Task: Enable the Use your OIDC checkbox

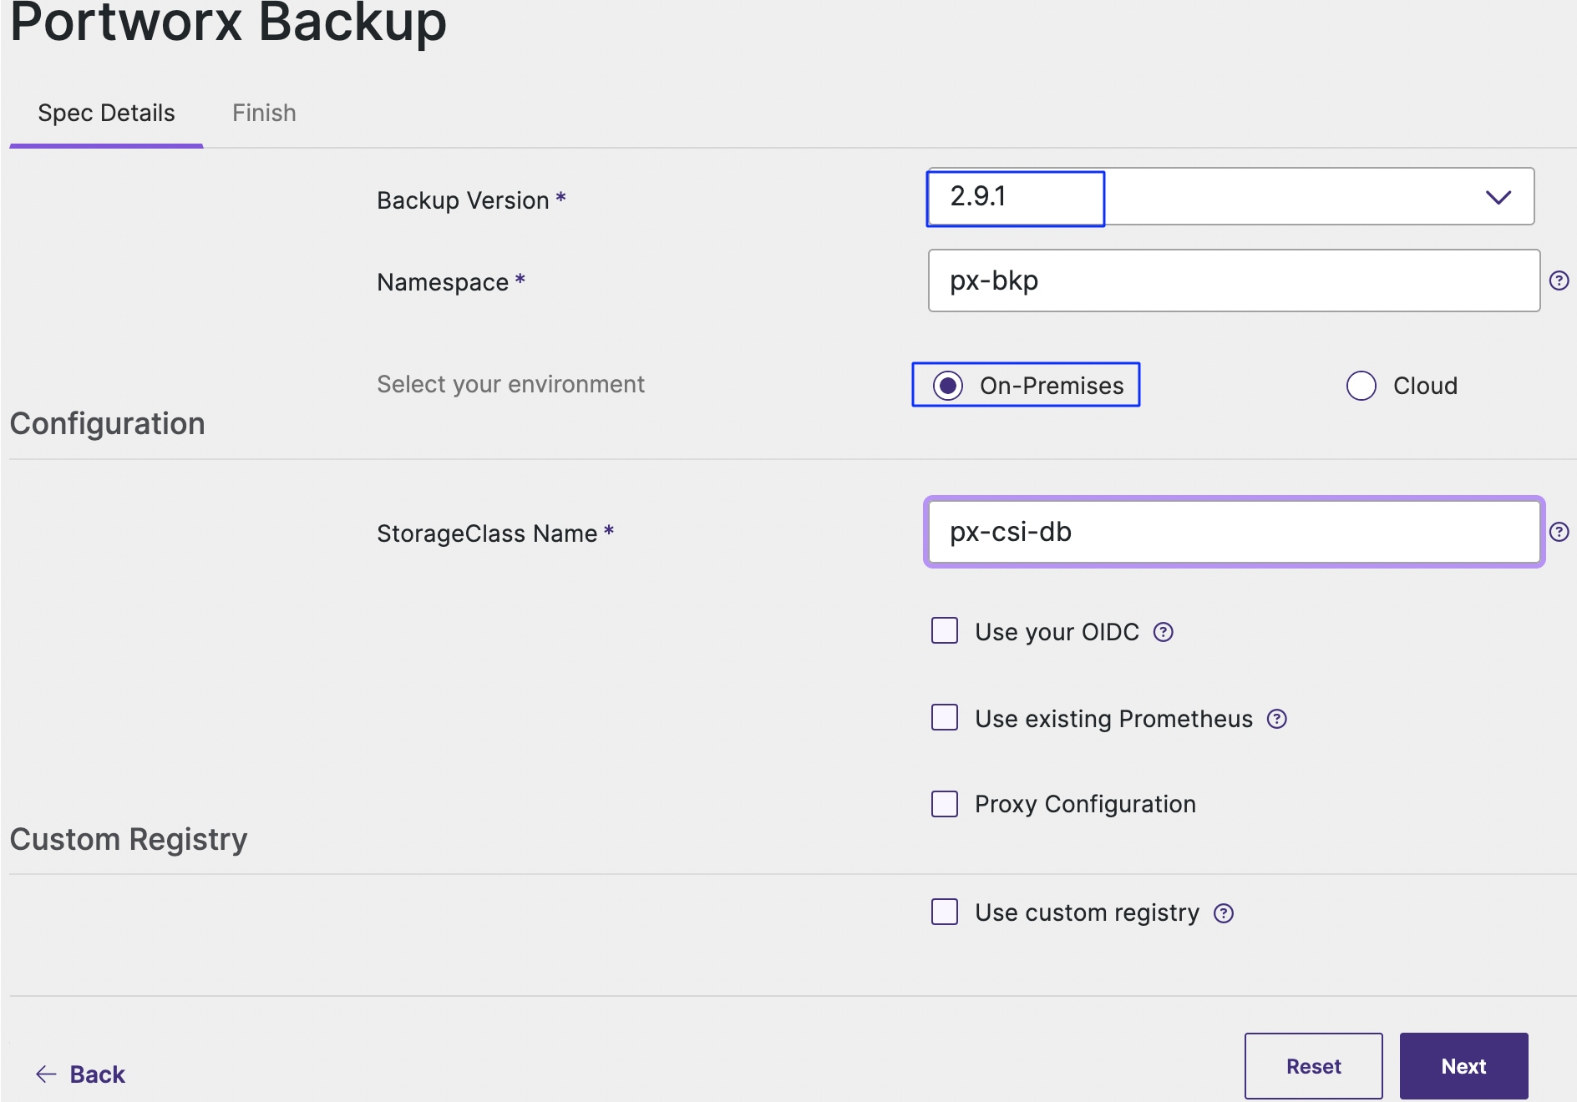Action: [x=945, y=631]
